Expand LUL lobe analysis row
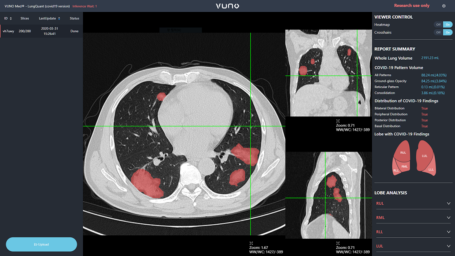The image size is (455, 256). click(x=449, y=246)
